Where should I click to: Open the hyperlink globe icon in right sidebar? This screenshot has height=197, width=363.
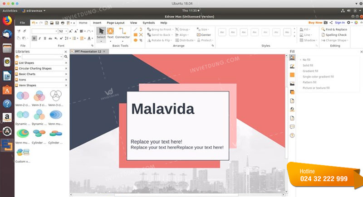point(292,110)
